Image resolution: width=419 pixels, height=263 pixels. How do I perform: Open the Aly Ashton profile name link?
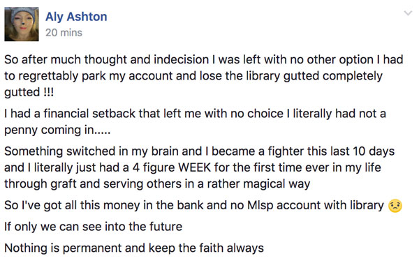pos(76,17)
